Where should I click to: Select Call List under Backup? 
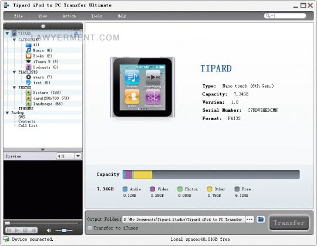[28, 125]
